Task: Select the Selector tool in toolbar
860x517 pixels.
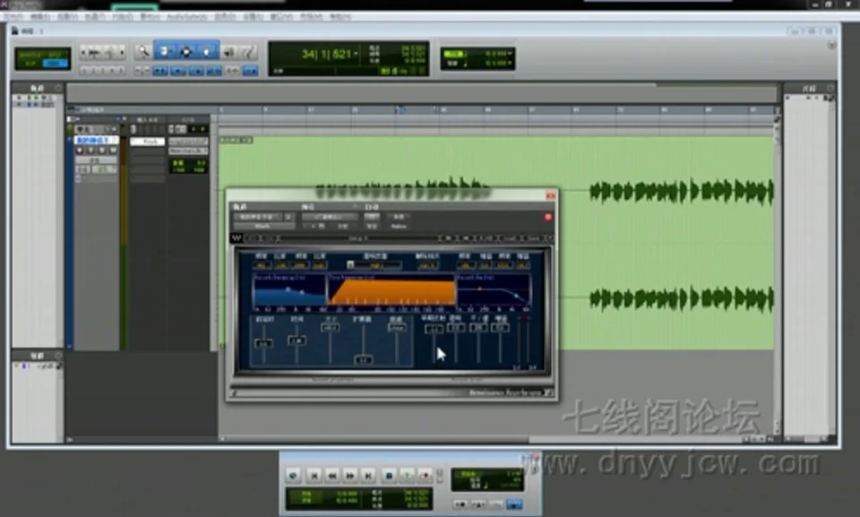Action: point(186,52)
